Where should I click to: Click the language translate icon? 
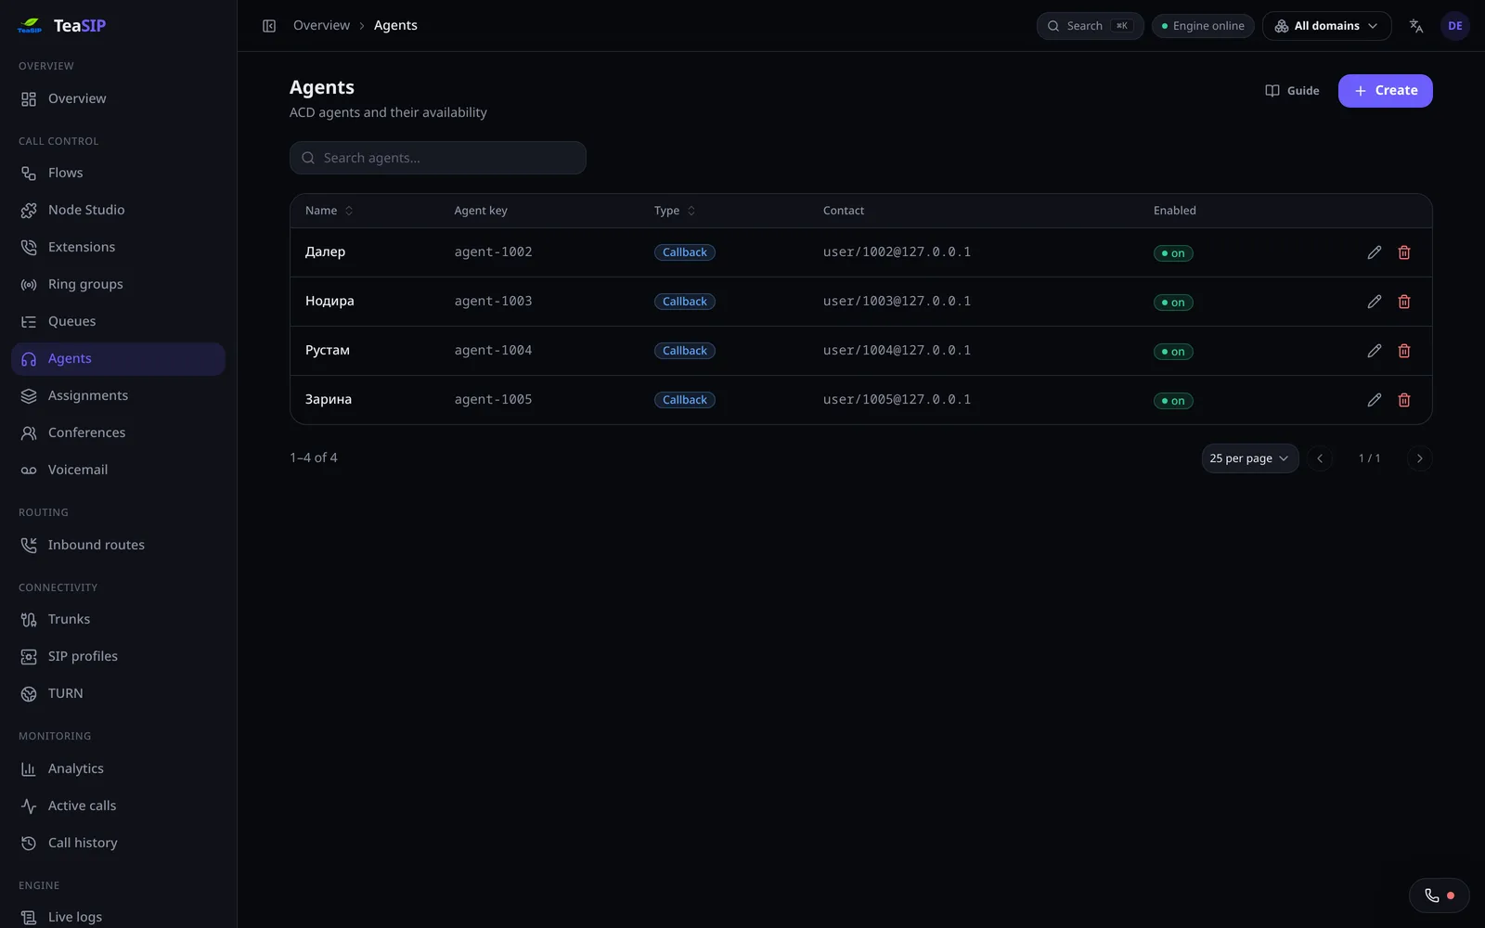(1416, 26)
